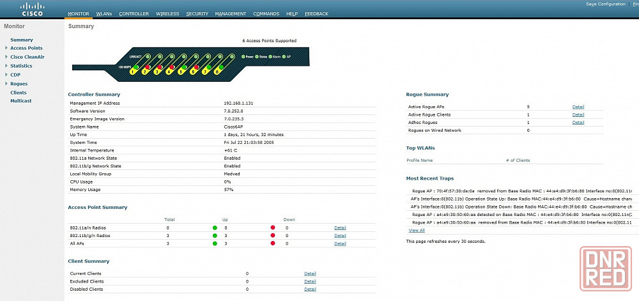Open Clients in the Monitor sidebar
The height and width of the screenshot is (301, 639).
19,93
